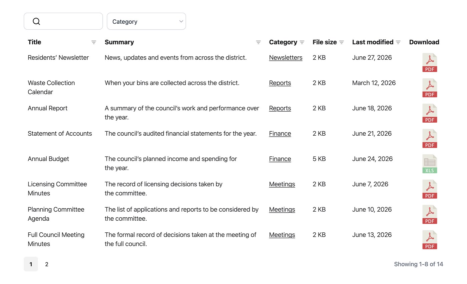
Task: Select the Annual Report title
Action: click(x=47, y=108)
